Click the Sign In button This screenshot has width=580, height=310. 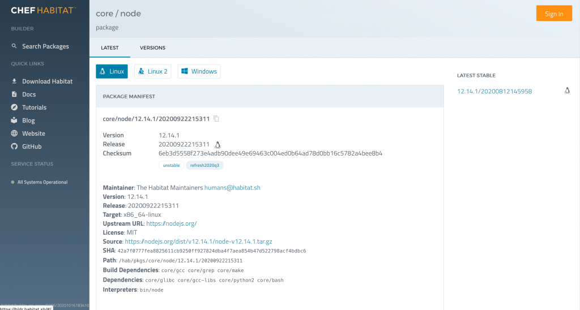coord(554,14)
